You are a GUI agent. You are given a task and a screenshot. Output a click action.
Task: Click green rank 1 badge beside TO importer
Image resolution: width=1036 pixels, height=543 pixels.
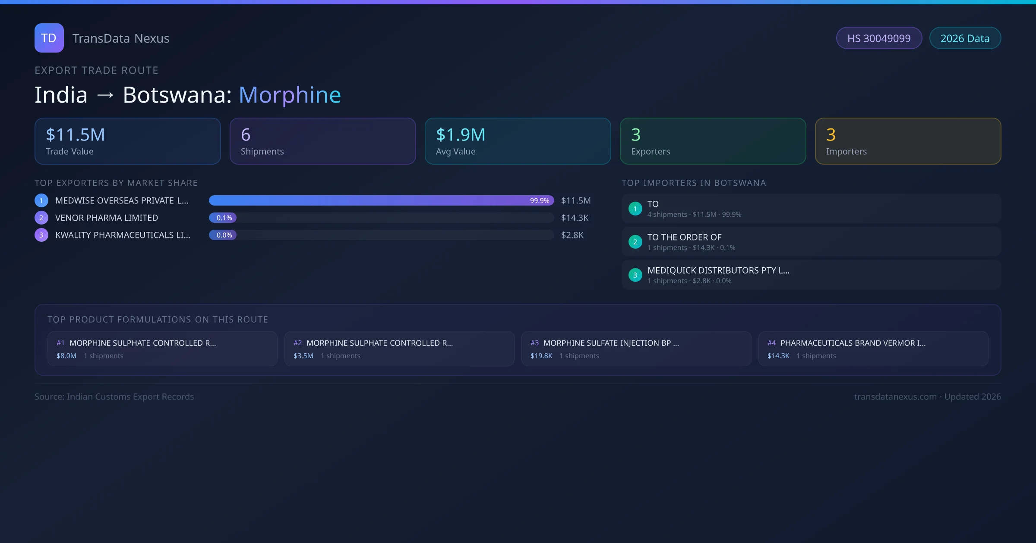[635, 209]
